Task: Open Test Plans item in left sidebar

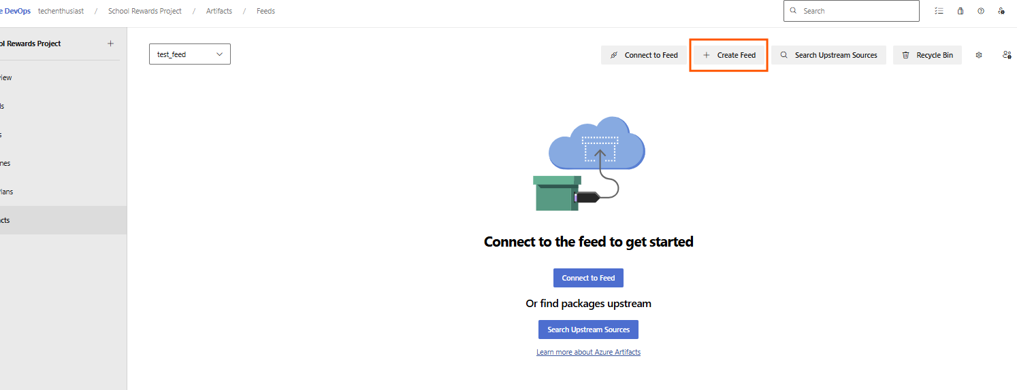Action: (x=63, y=192)
